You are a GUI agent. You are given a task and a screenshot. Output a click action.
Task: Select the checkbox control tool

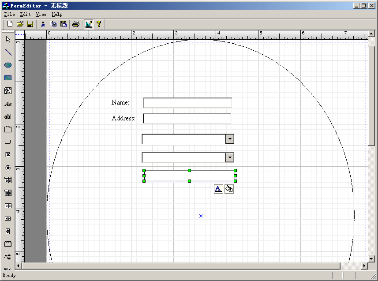click(8, 155)
